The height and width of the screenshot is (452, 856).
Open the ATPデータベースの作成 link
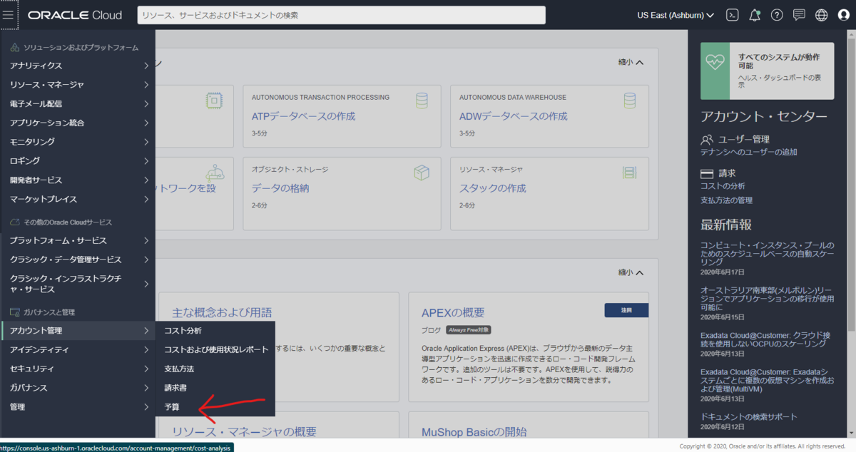point(303,116)
